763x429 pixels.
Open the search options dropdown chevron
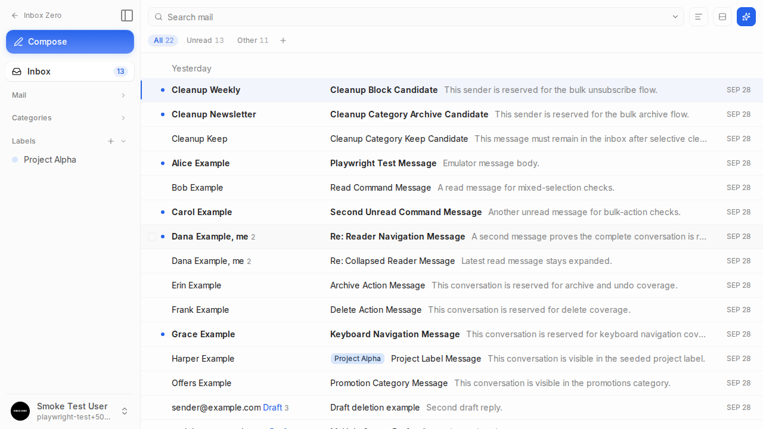pyautogui.click(x=675, y=17)
